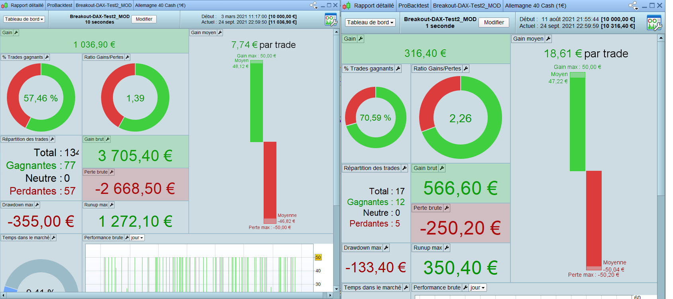Click Performance brute wrench in 10 secondes report
673x299 pixels.
point(127,238)
